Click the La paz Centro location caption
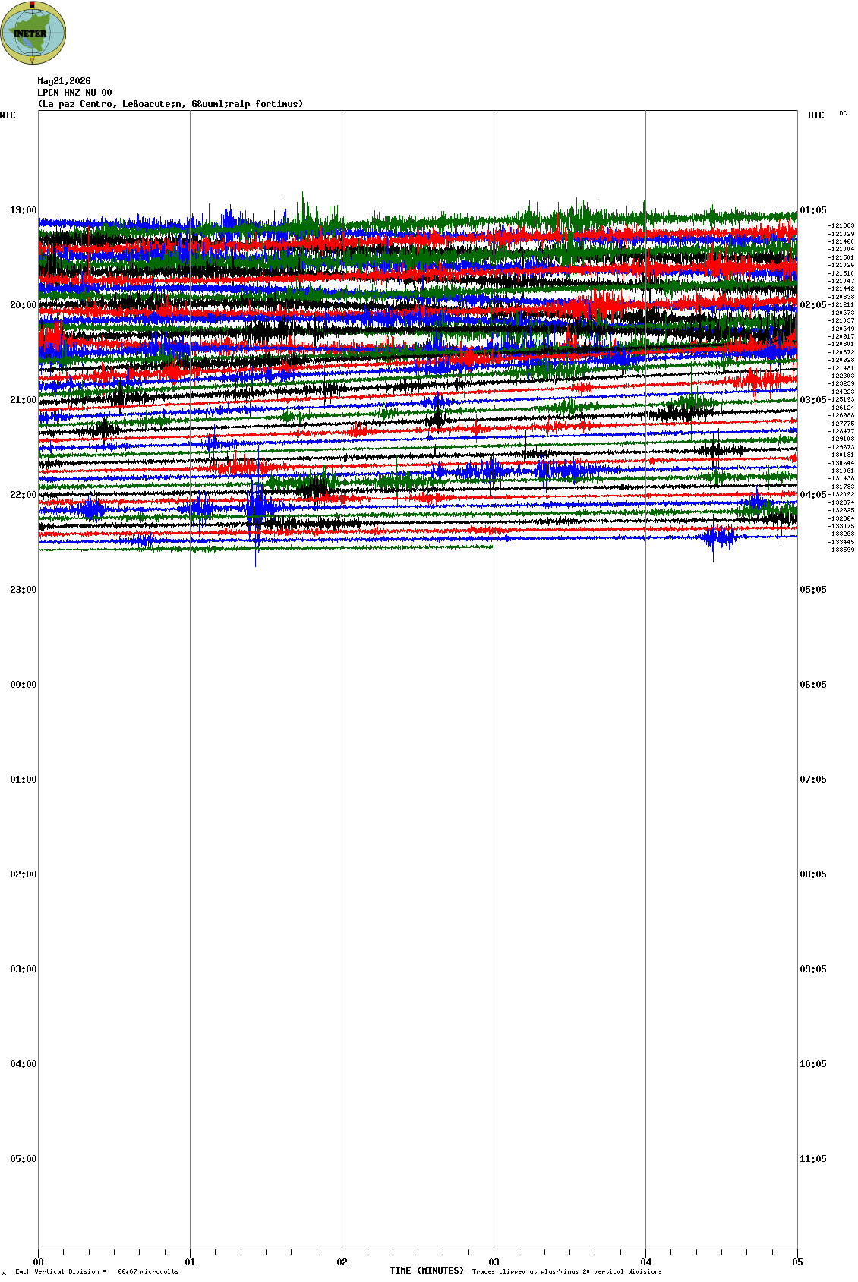This screenshot has height=1282, width=858. tap(170, 104)
